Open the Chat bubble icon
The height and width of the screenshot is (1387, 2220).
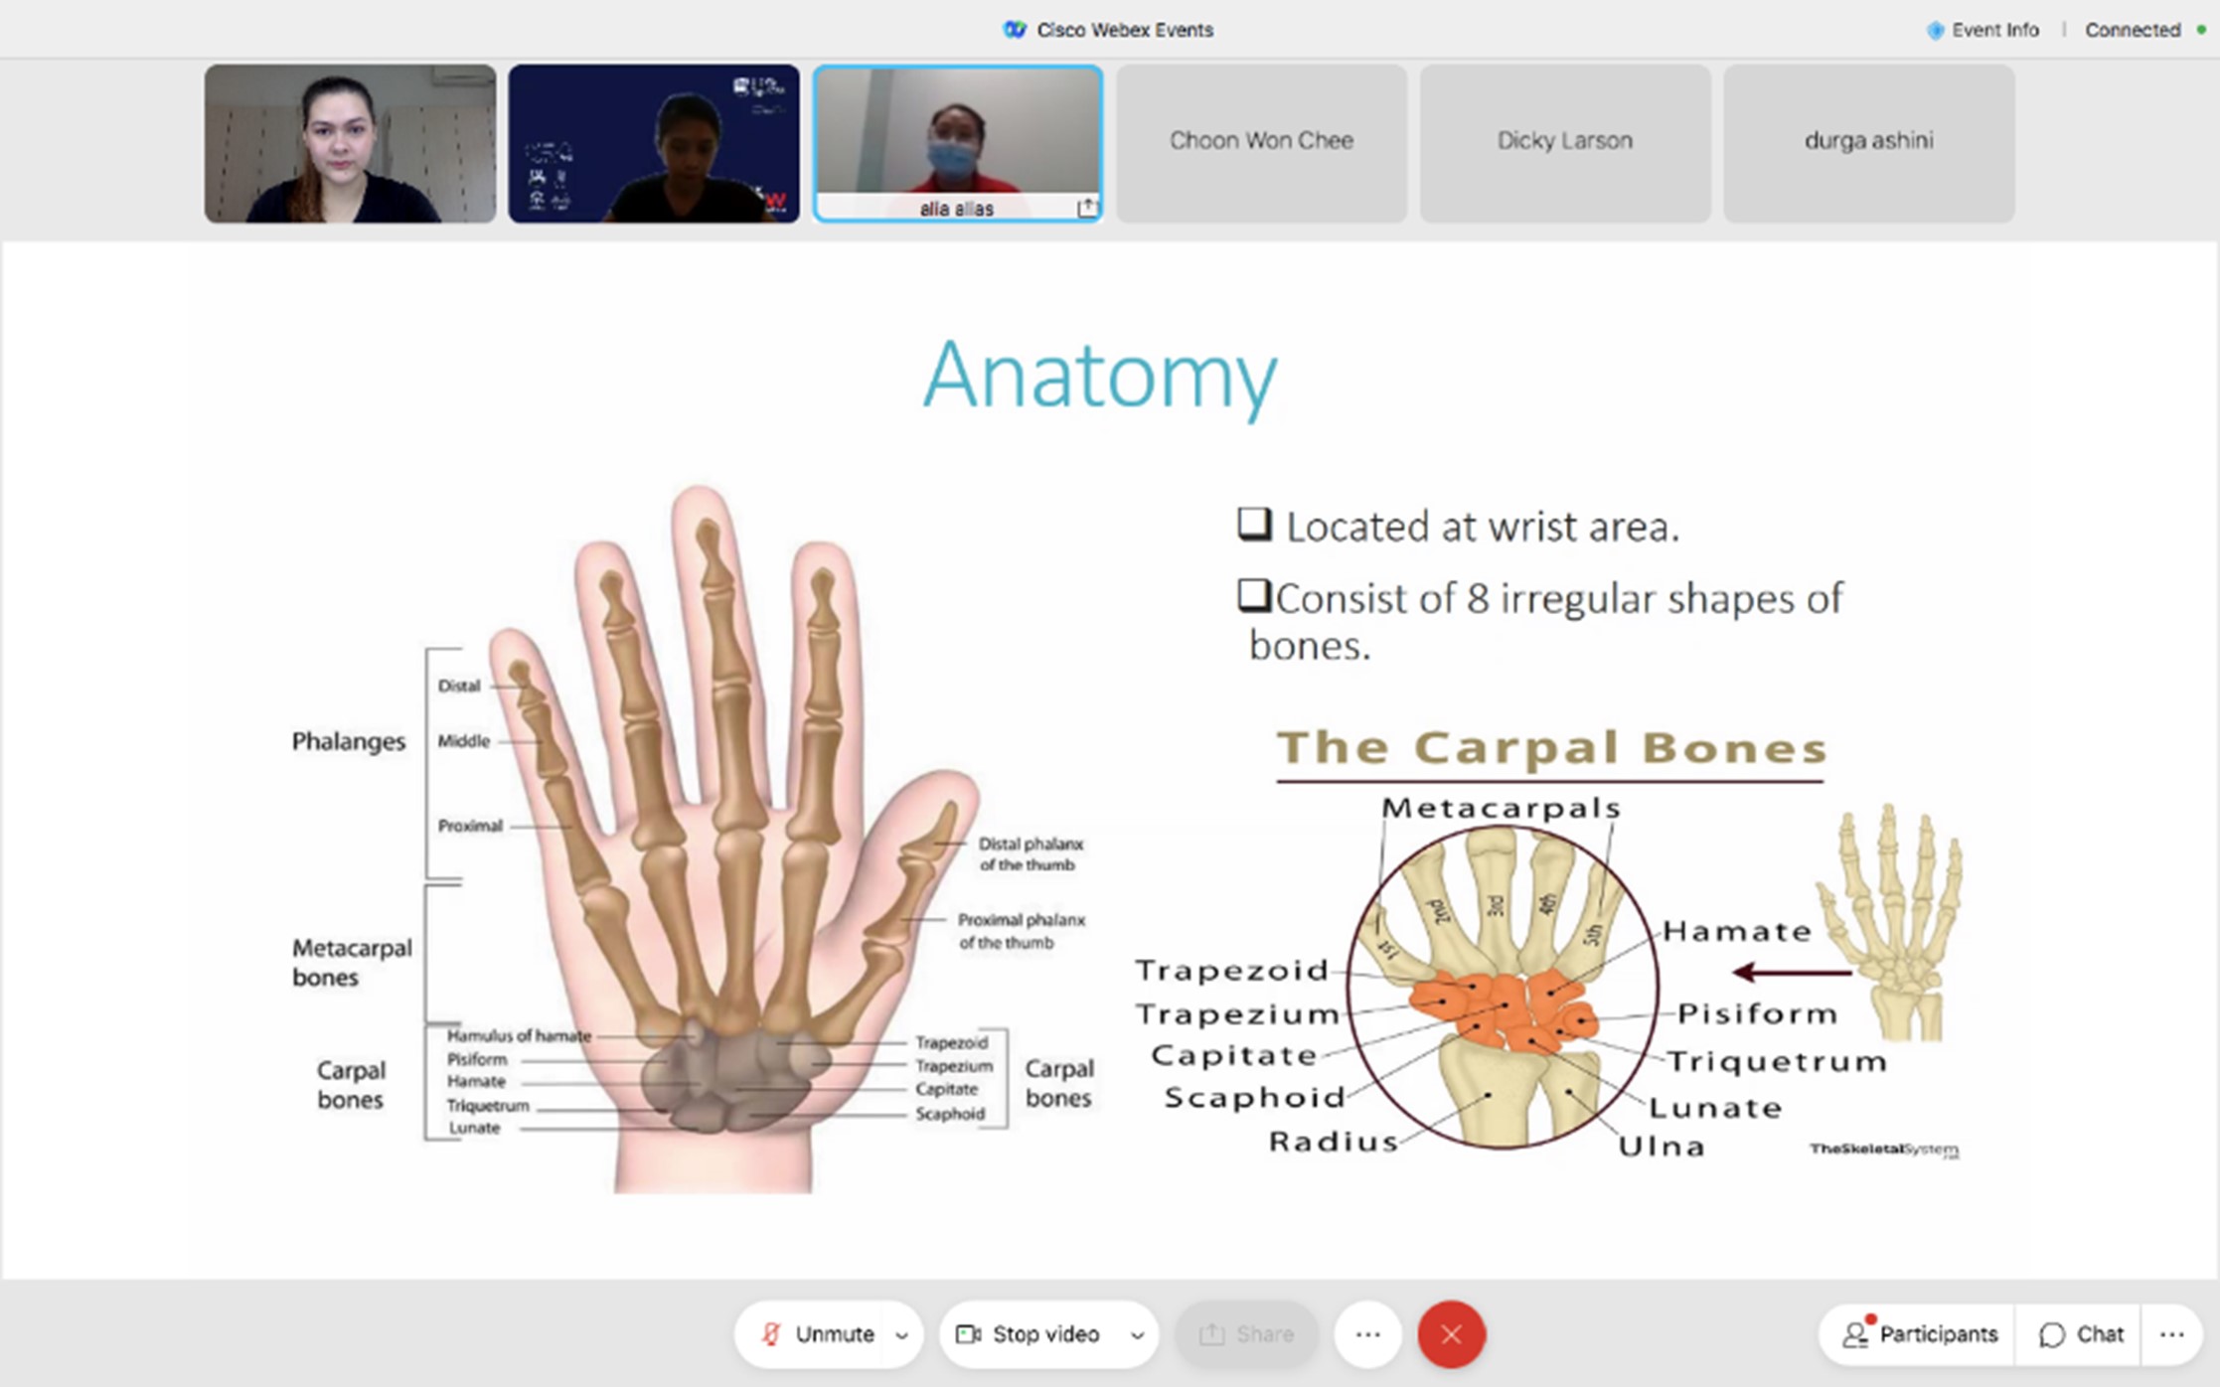(x=2051, y=1334)
